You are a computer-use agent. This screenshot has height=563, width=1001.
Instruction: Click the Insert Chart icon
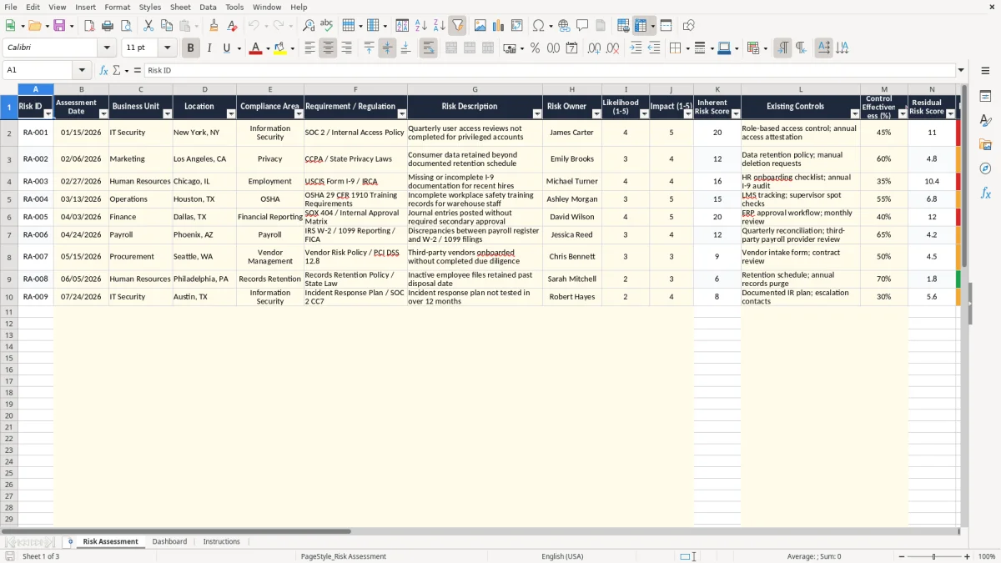(499, 26)
